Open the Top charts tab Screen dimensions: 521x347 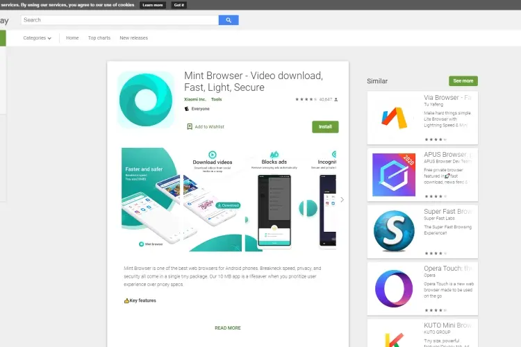(x=99, y=38)
